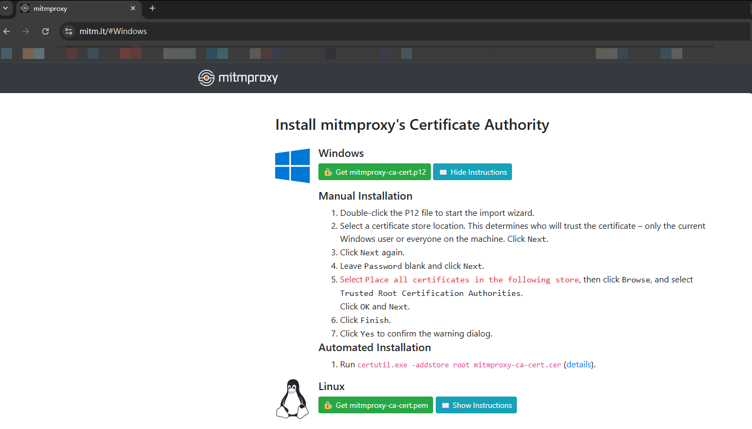Click the Linux Tux penguin icon
Image resolution: width=752 pixels, height=429 pixels.
coord(292,399)
